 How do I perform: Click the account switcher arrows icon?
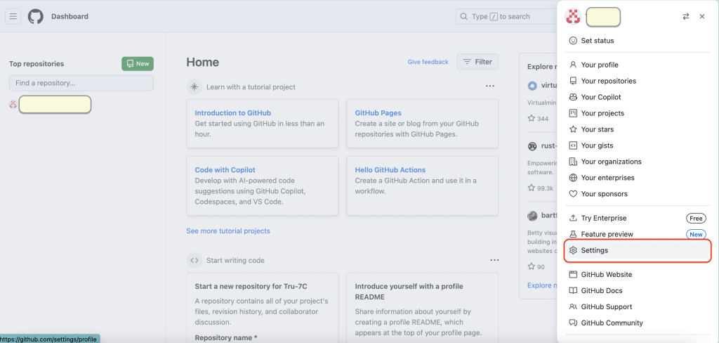tap(685, 16)
